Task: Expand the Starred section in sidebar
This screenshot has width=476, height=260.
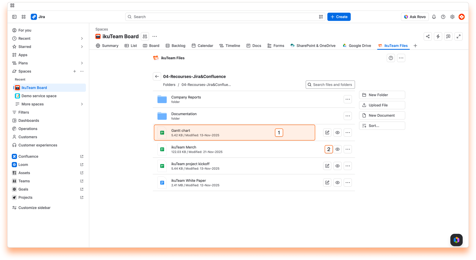Action: [82, 47]
